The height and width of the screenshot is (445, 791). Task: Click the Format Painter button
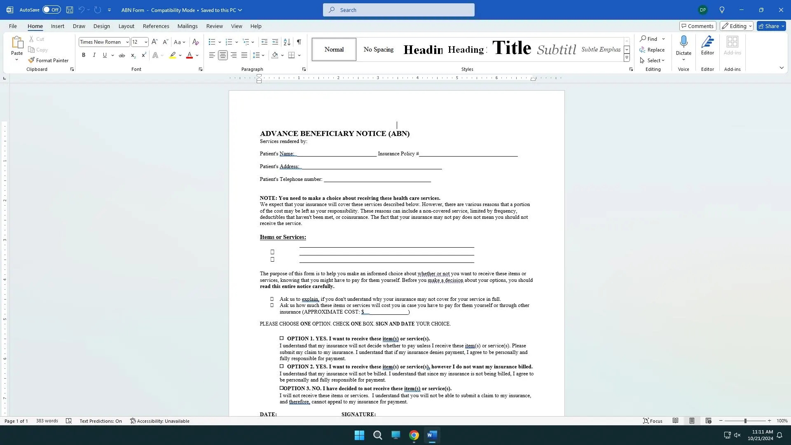point(48,60)
